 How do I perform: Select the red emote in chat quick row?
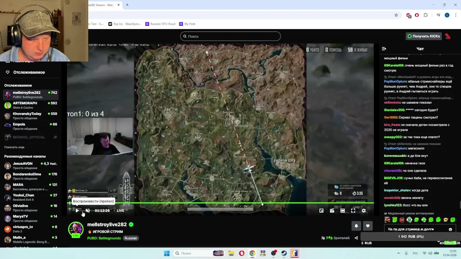click(x=402, y=220)
